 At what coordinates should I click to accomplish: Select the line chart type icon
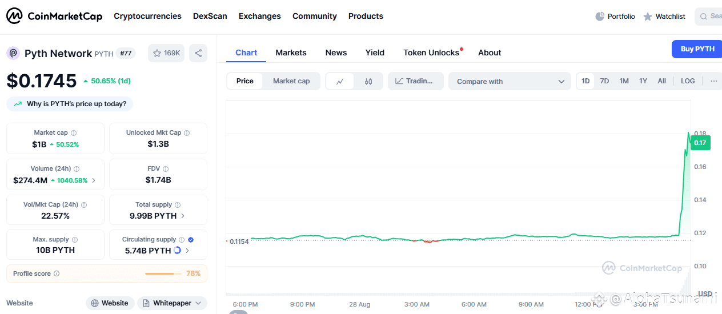(340, 81)
